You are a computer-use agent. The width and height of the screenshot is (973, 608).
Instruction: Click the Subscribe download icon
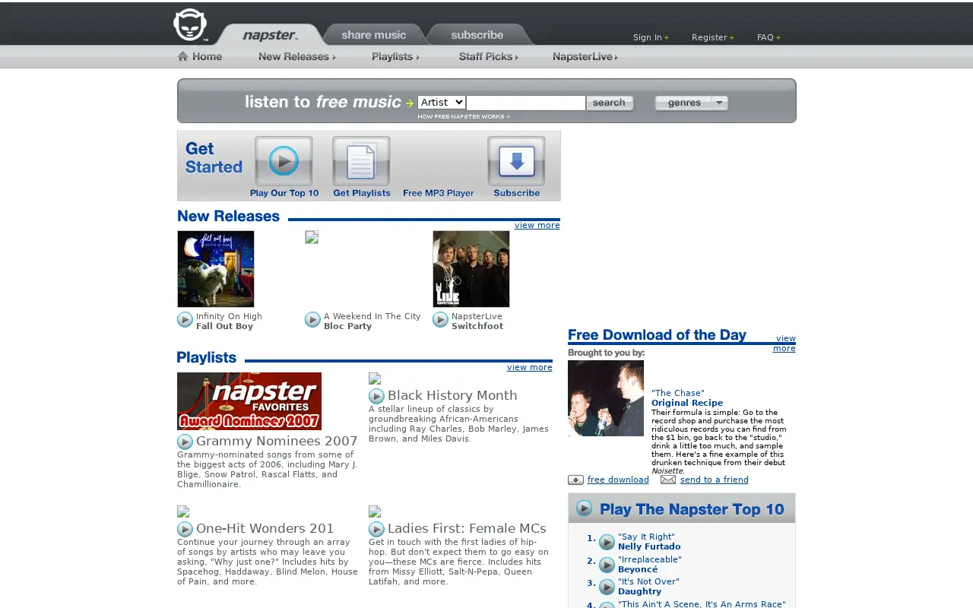(516, 161)
